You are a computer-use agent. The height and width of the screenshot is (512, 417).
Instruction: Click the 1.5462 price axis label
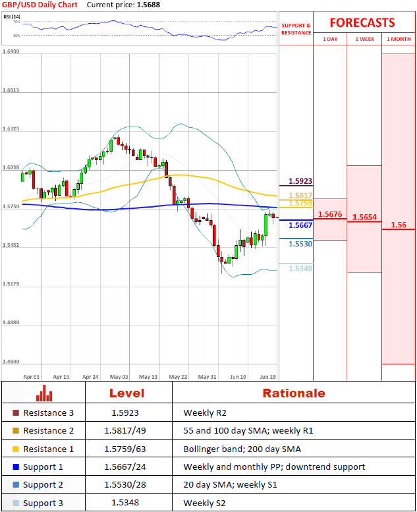pos(11,245)
